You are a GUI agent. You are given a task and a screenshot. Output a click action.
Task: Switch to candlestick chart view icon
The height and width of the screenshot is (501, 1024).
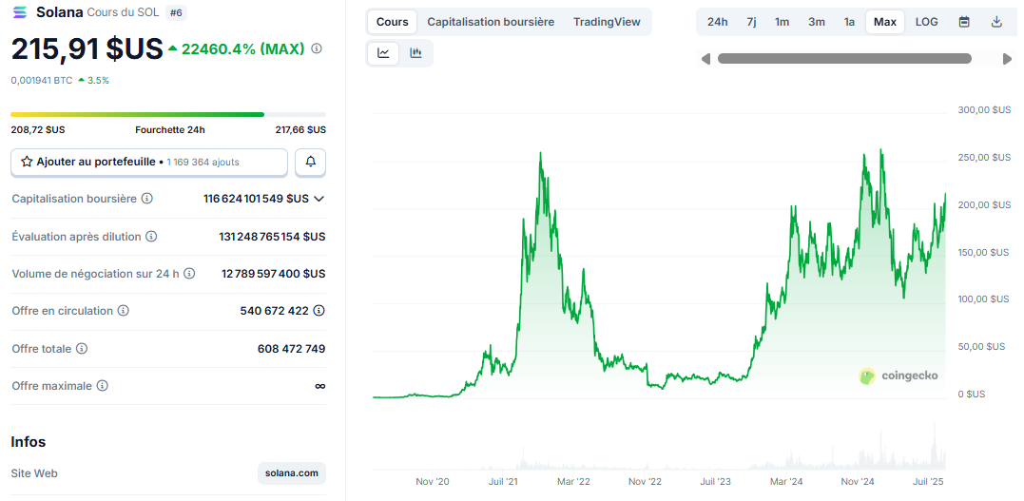416,53
